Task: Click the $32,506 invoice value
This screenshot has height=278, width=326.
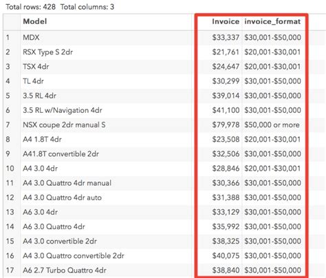Action: coord(226,154)
